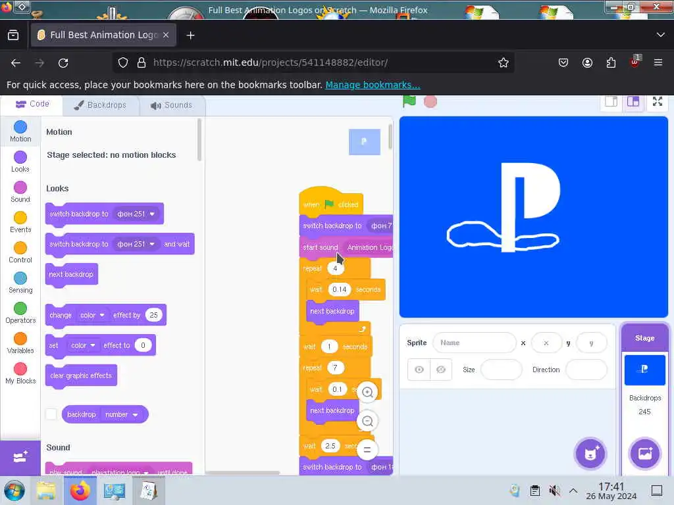Open the number dropdown in backdrop reporter

point(121,414)
